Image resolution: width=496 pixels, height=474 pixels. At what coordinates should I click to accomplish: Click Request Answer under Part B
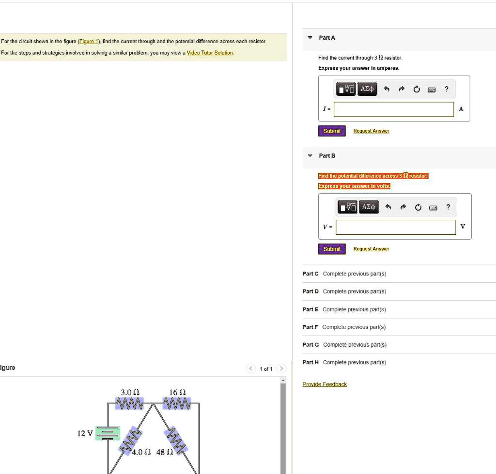coord(371,248)
